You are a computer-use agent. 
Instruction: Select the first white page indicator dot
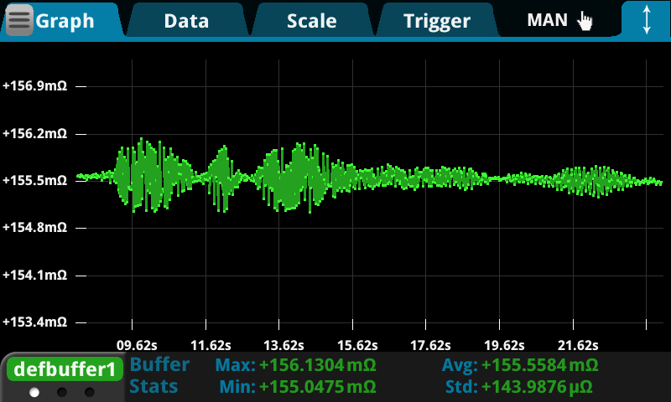34,392
